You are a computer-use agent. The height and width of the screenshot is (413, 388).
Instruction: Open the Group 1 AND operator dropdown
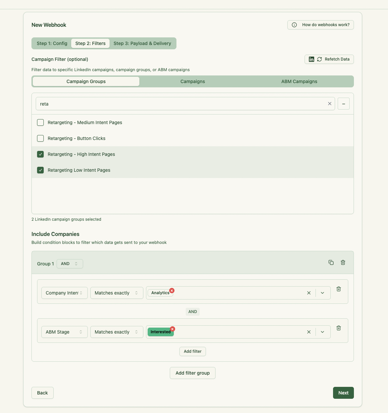tap(70, 264)
